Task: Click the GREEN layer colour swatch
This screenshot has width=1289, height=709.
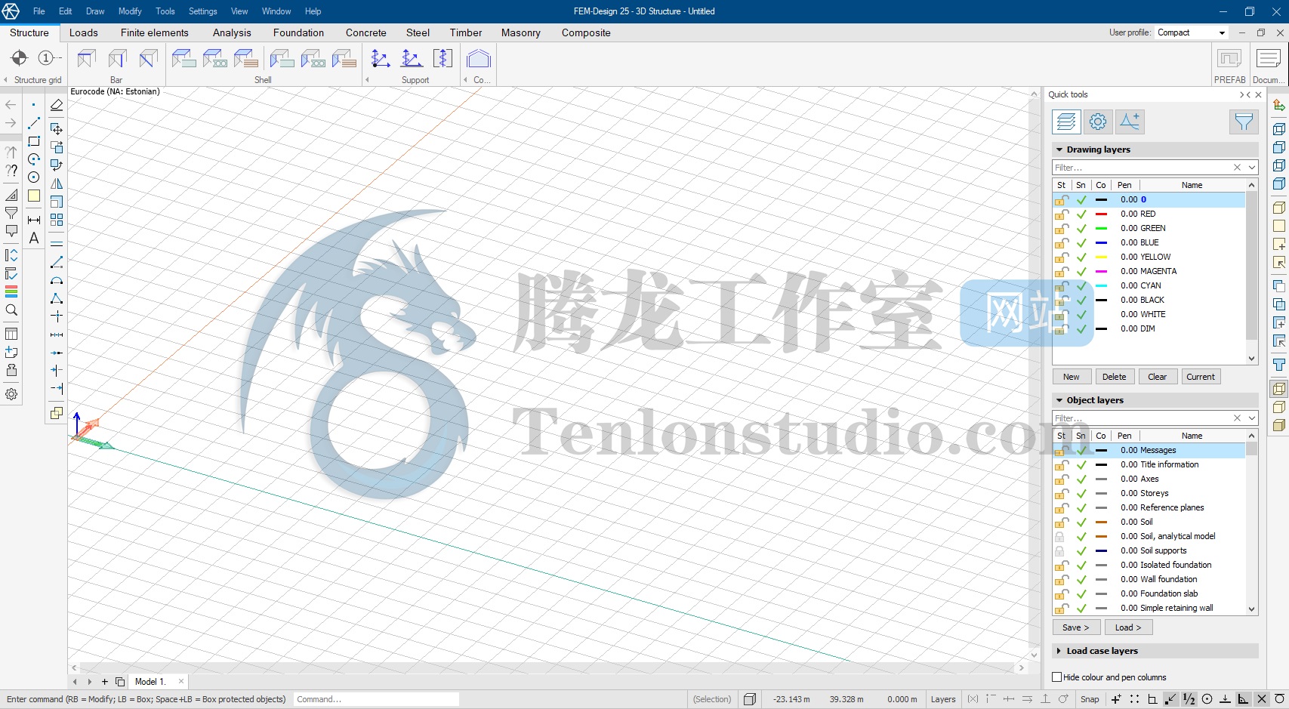Action: [x=1101, y=229]
